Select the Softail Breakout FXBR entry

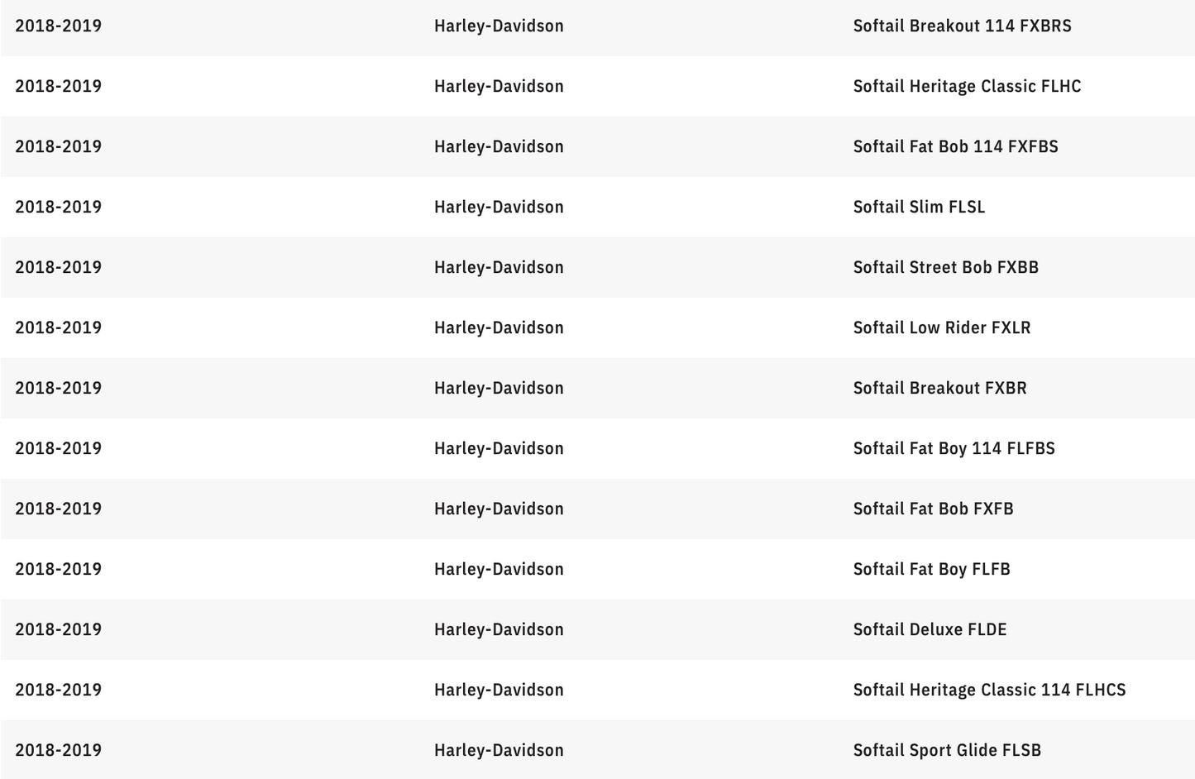coord(939,388)
